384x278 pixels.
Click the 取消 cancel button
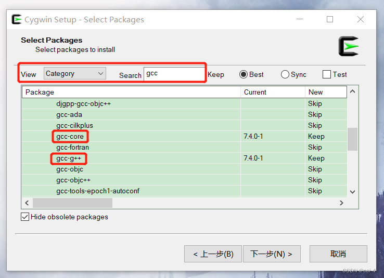coord(338,254)
